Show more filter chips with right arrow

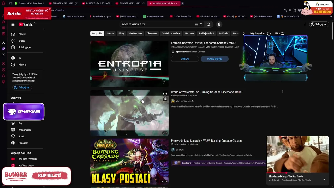[x=244, y=33]
